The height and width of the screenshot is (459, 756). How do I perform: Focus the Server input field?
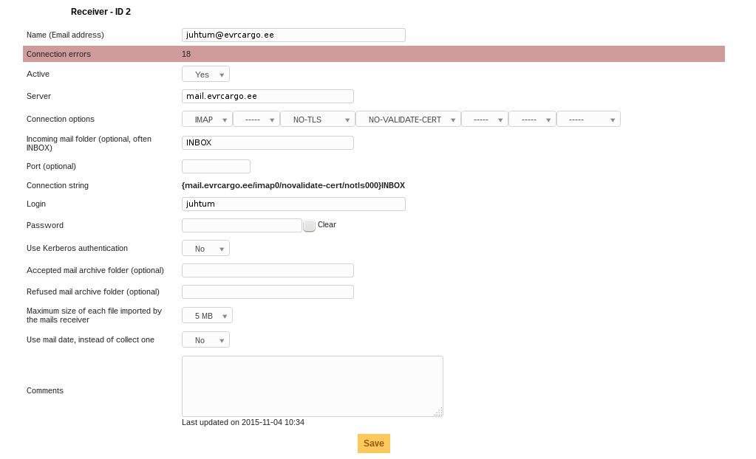coord(268,97)
